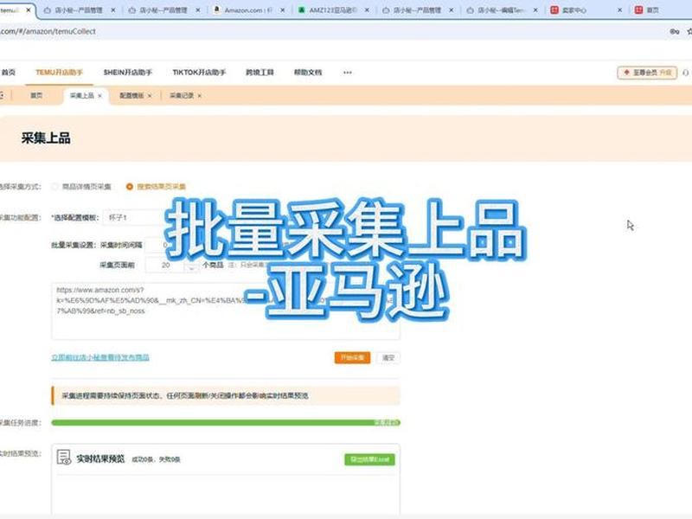The image size is (692, 519).
Task: Select the 首页 tab in the orange tab strip
Action: coord(36,95)
